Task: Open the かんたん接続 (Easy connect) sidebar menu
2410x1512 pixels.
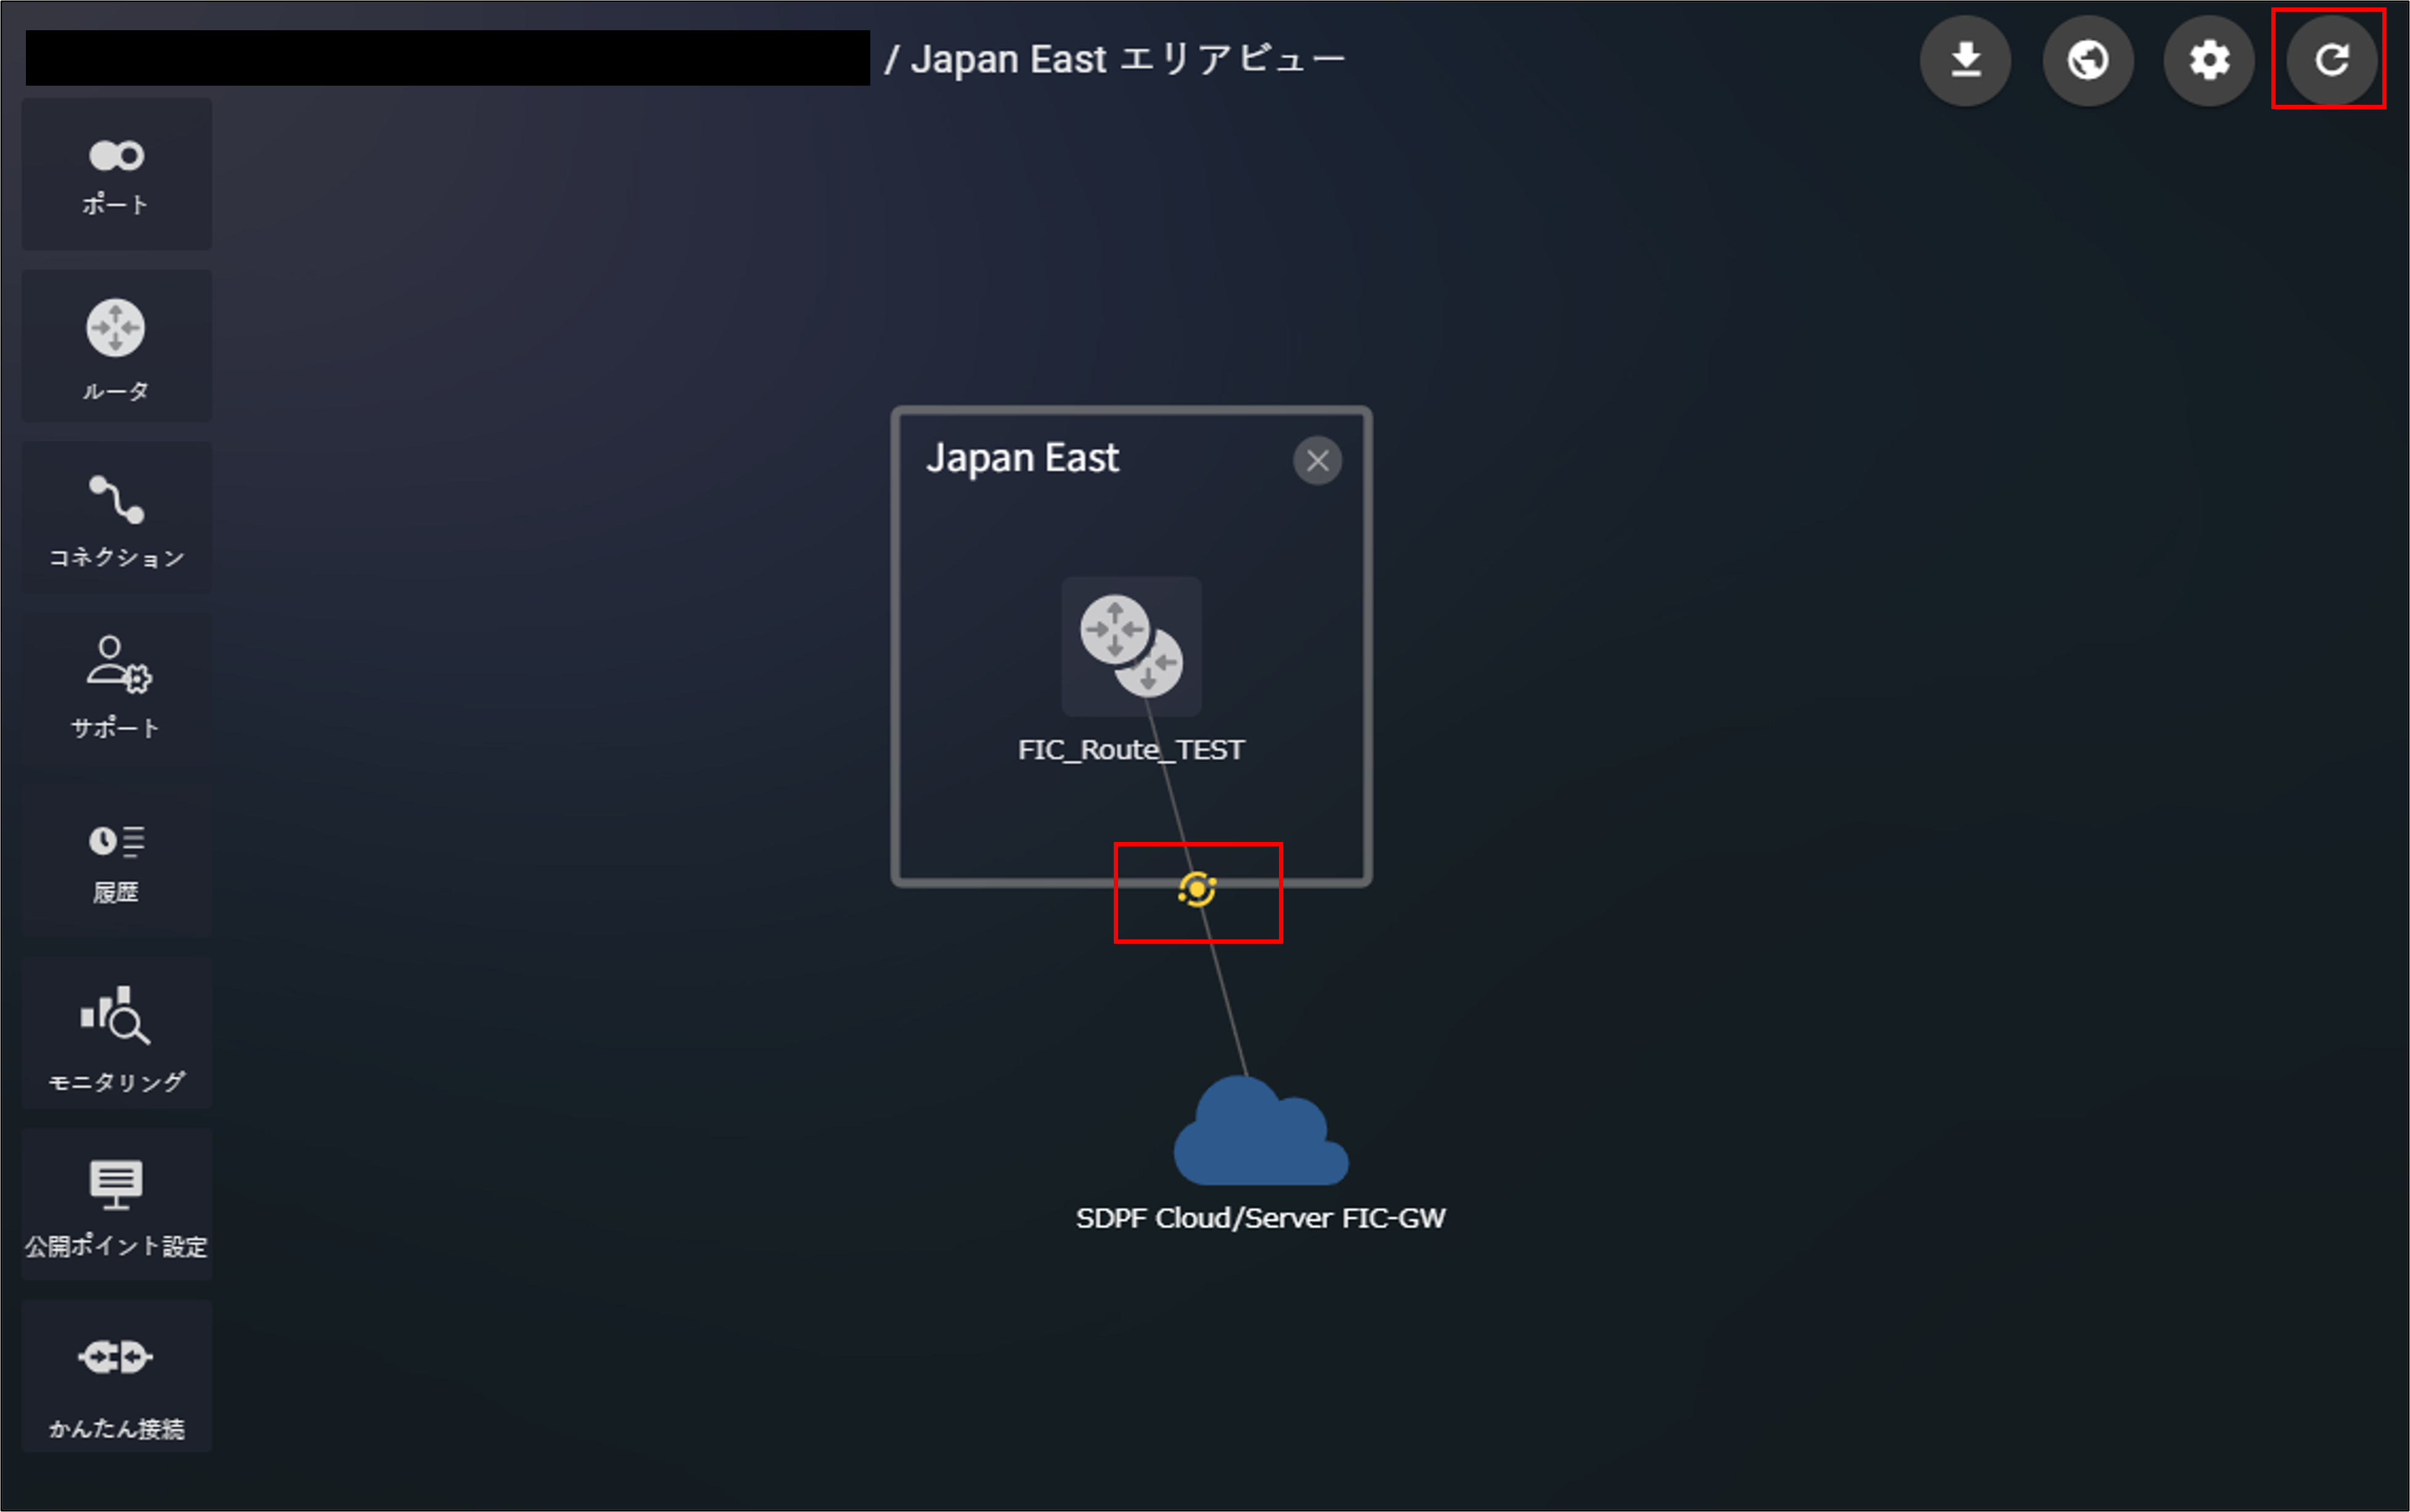Action: tap(116, 1377)
